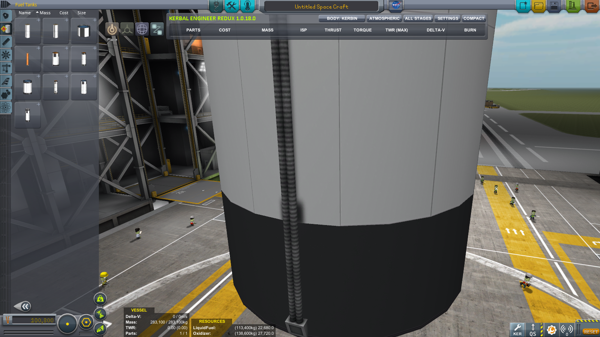
Task: Pick the thin orange fuel tank part
Action: (27, 59)
